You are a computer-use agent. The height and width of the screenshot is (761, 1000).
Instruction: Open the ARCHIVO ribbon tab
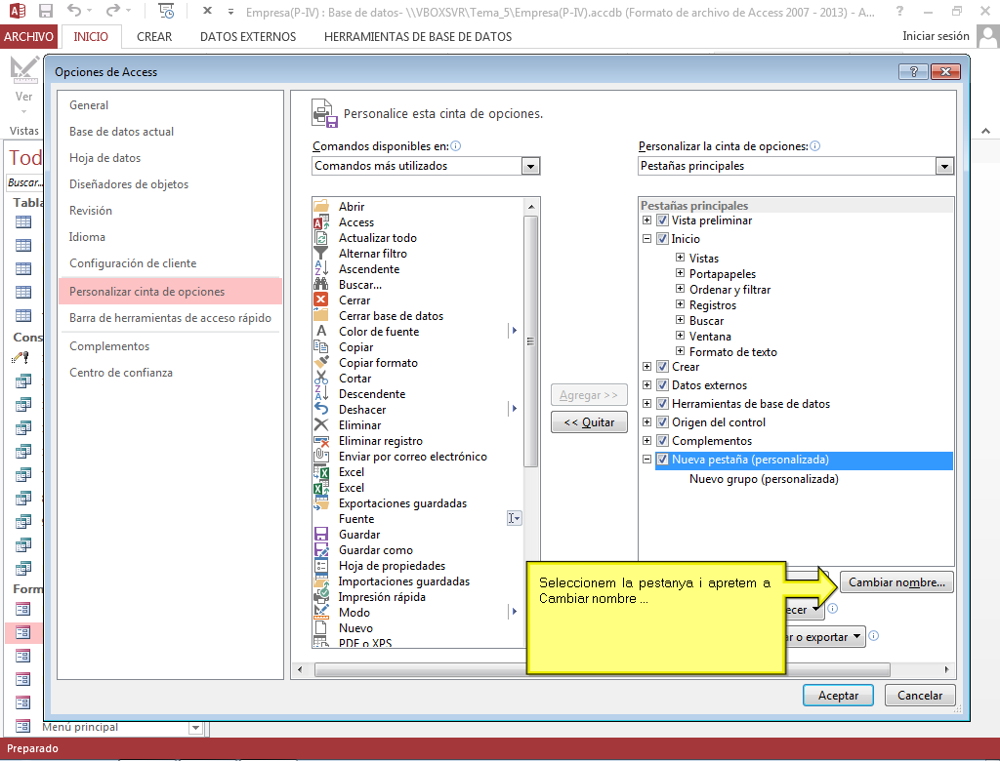coord(28,36)
